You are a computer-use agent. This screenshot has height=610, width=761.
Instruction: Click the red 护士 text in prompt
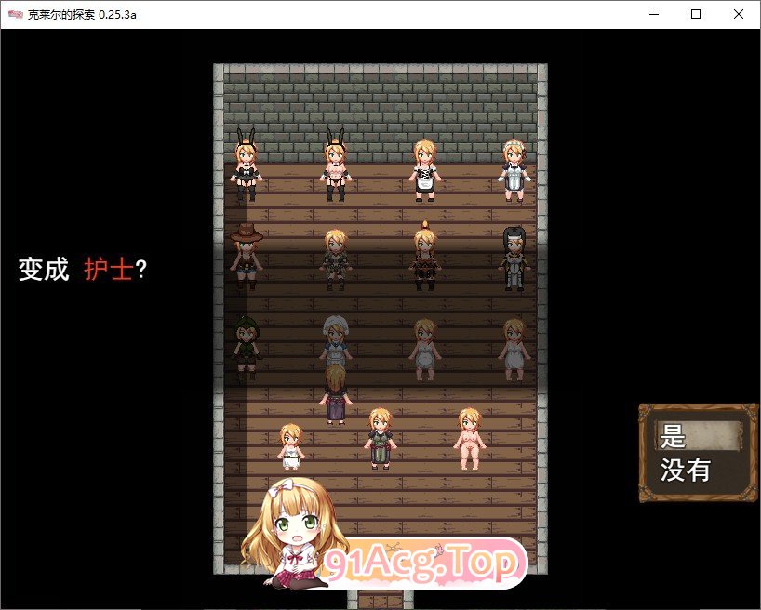108,270
